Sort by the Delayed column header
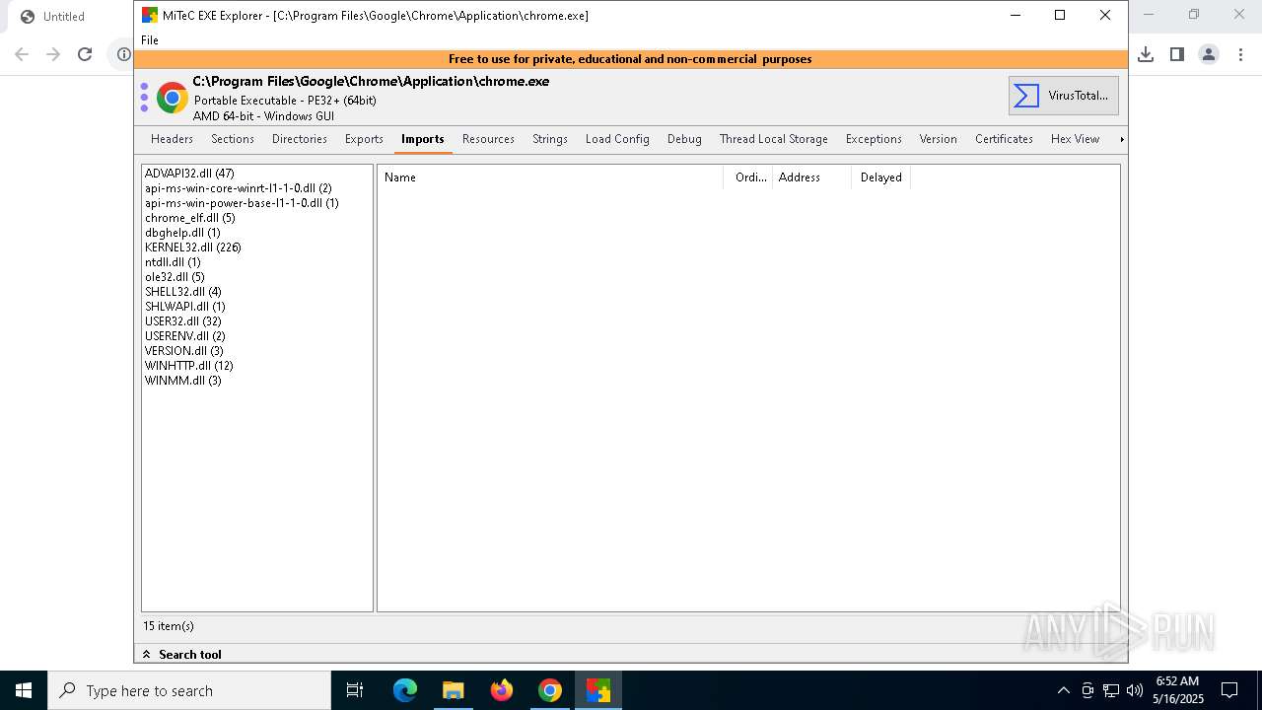This screenshot has height=710, width=1262. (x=881, y=177)
